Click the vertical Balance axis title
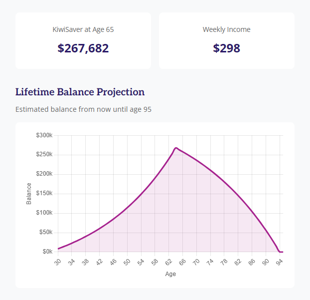Screen dimensions: 310x300 click(x=29, y=194)
